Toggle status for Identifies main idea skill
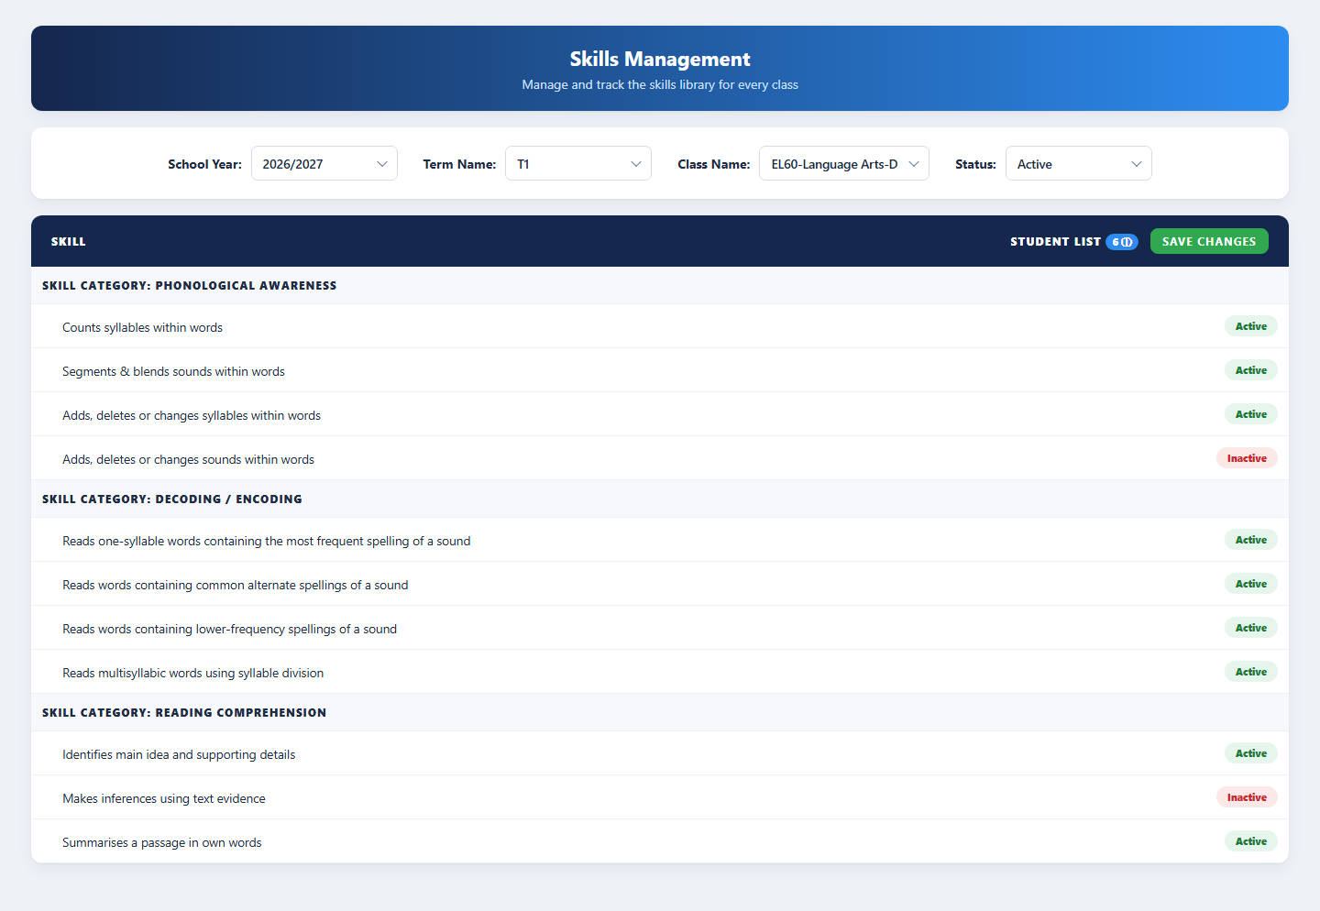1320x911 pixels. (x=1251, y=753)
